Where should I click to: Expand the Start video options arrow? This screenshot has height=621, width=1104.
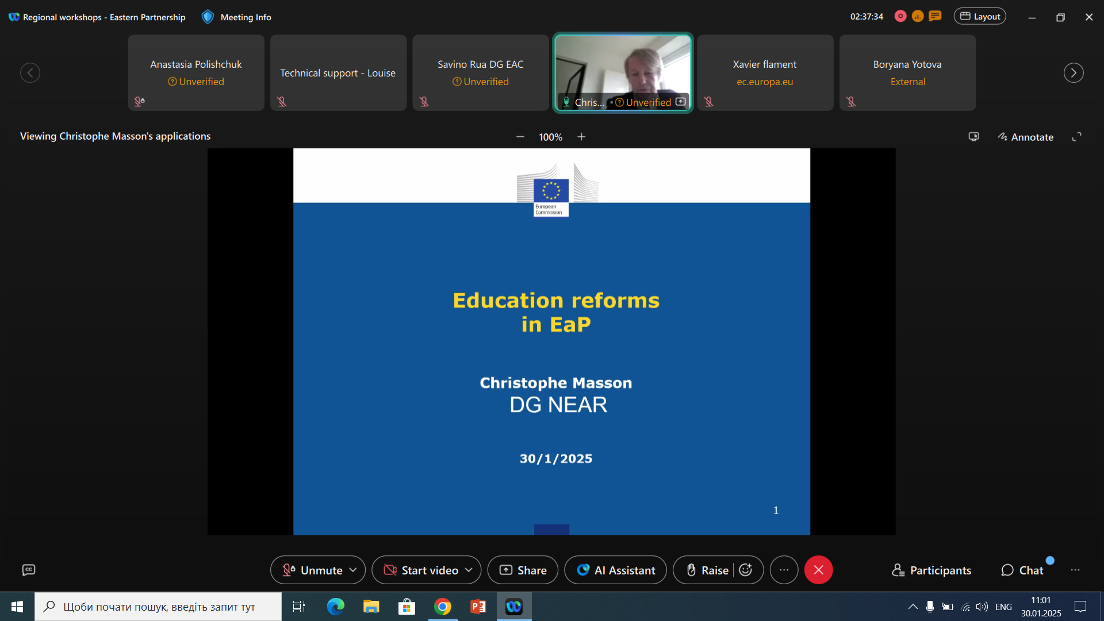pos(469,570)
